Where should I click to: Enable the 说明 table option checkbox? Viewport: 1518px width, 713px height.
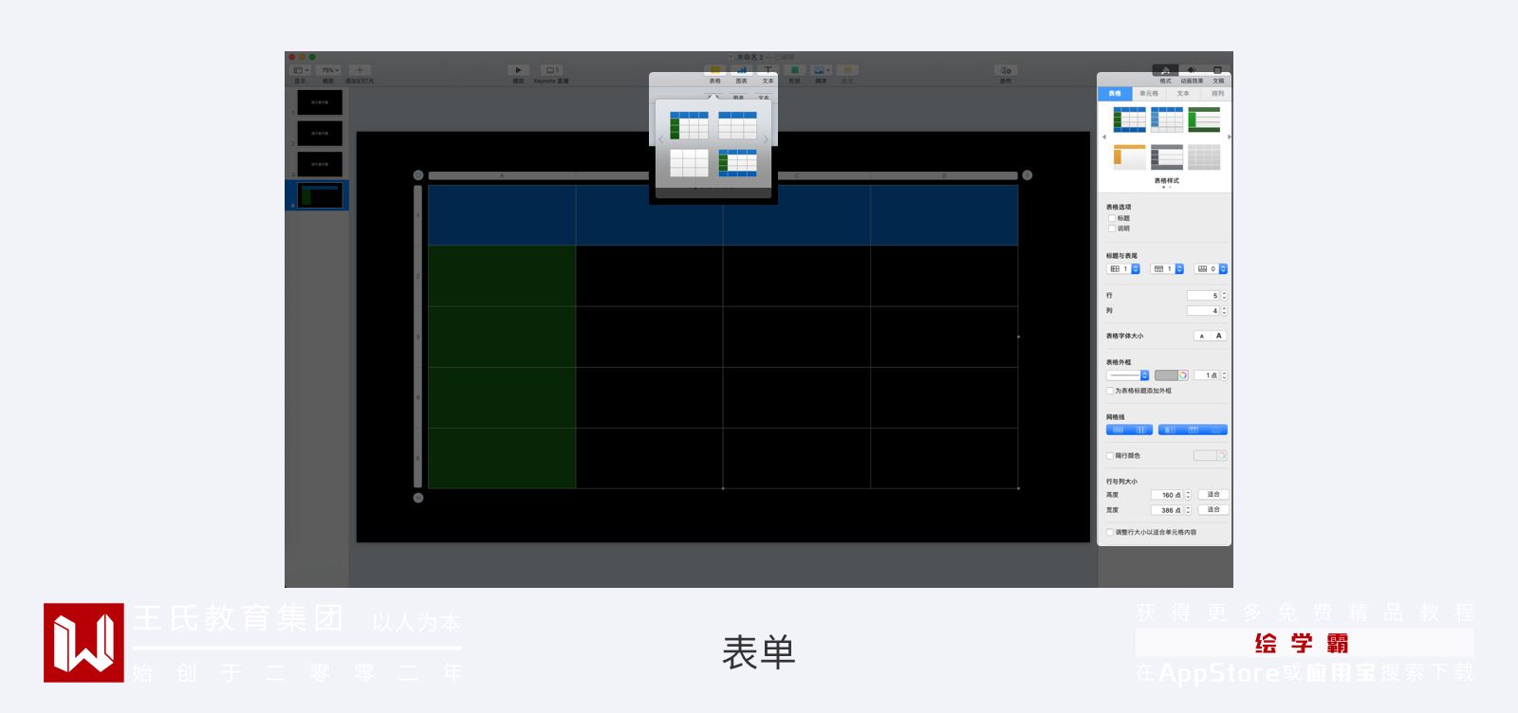(x=1112, y=229)
